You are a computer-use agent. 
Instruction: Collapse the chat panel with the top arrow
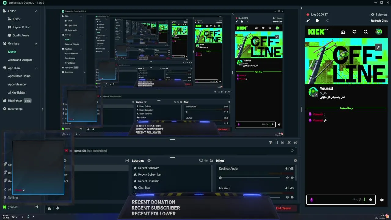pos(301,8)
